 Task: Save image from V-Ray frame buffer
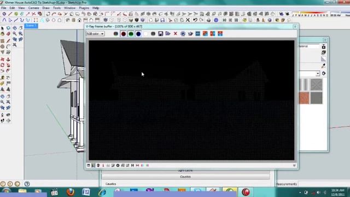click(x=160, y=34)
